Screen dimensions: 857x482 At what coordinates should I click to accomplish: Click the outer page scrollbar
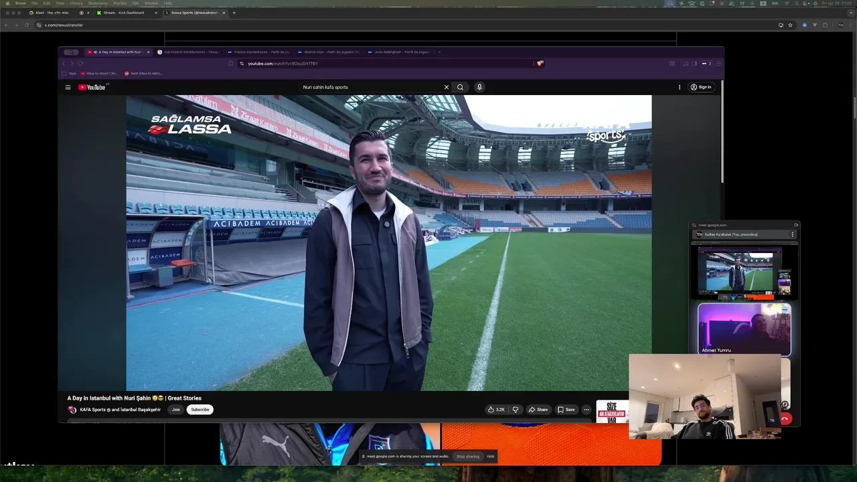tap(854, 108)
